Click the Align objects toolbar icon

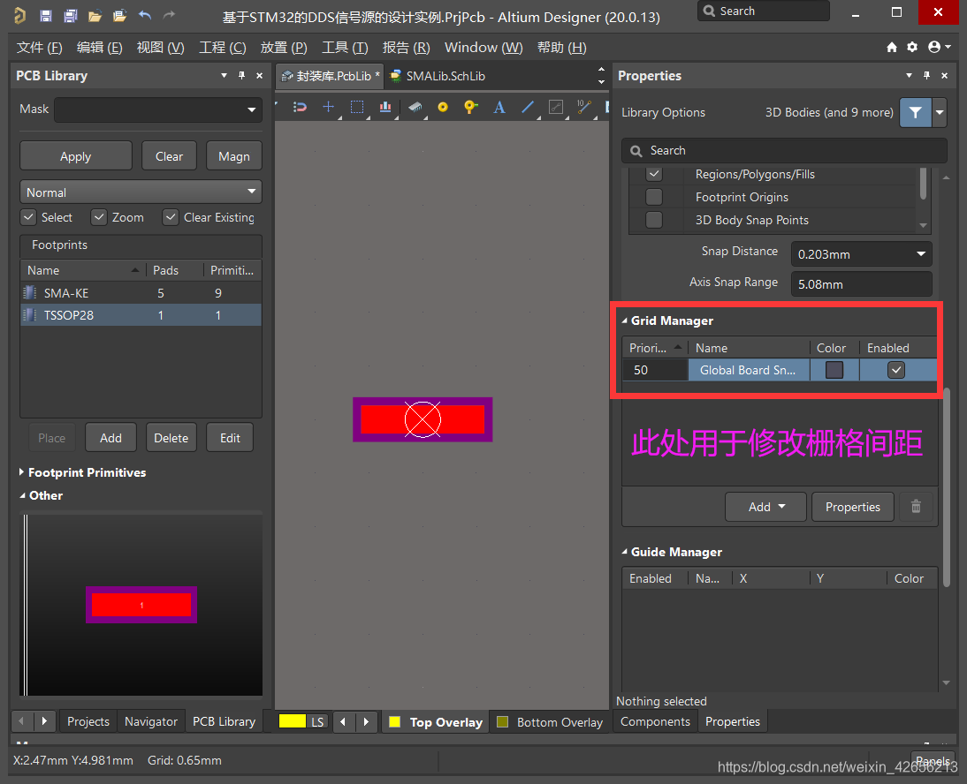pos(385,107)
